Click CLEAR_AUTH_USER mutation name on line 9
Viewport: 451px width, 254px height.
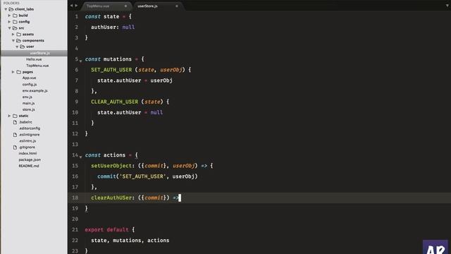(114, 102)
